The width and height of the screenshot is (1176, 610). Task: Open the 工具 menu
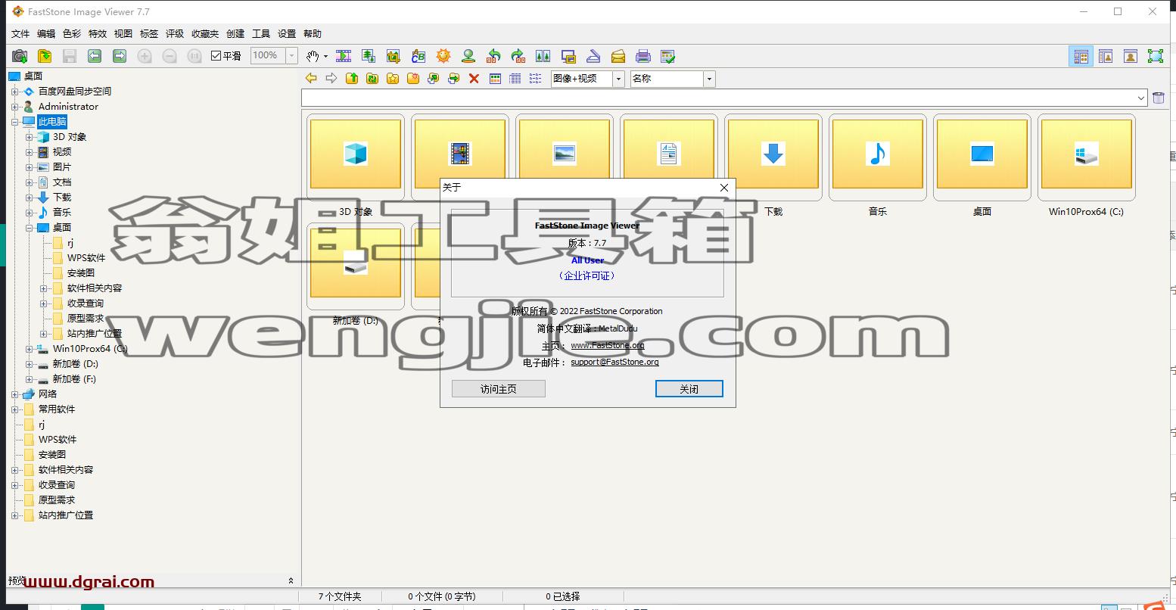pos(261,34)
